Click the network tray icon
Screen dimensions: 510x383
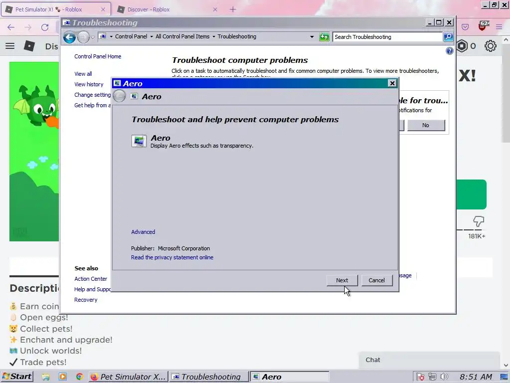click(x=432, y=377)
